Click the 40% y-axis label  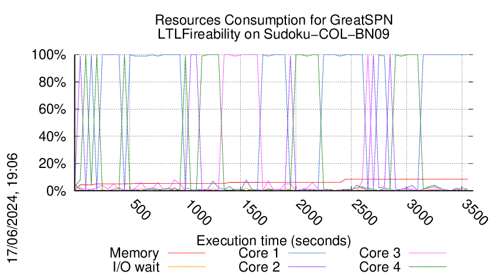[x=52, y=137]
